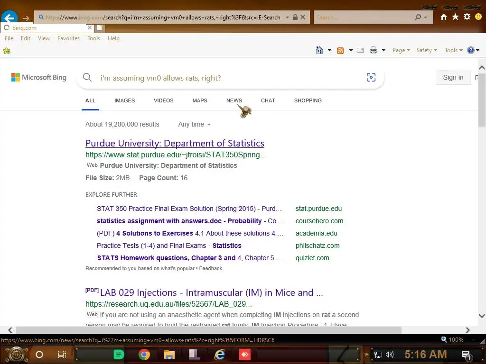This screenshot has width=486, height=364.
Task: Expand the Help icon dropdown arrow
Action: coord(477,50)
